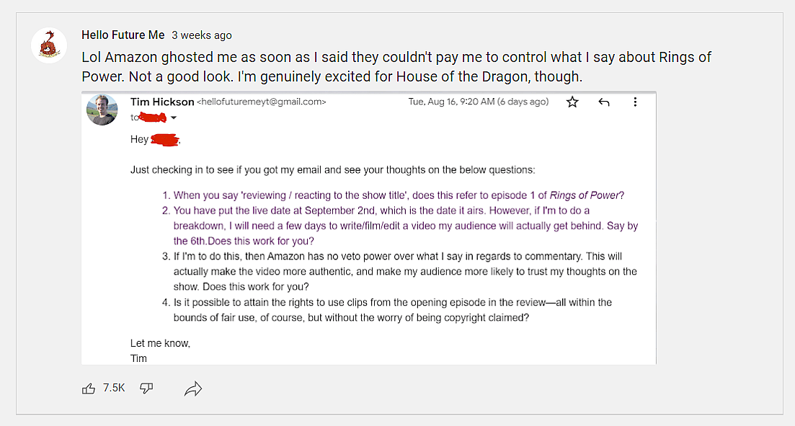Click sender name Tim Hickson

tap(162, 102)
